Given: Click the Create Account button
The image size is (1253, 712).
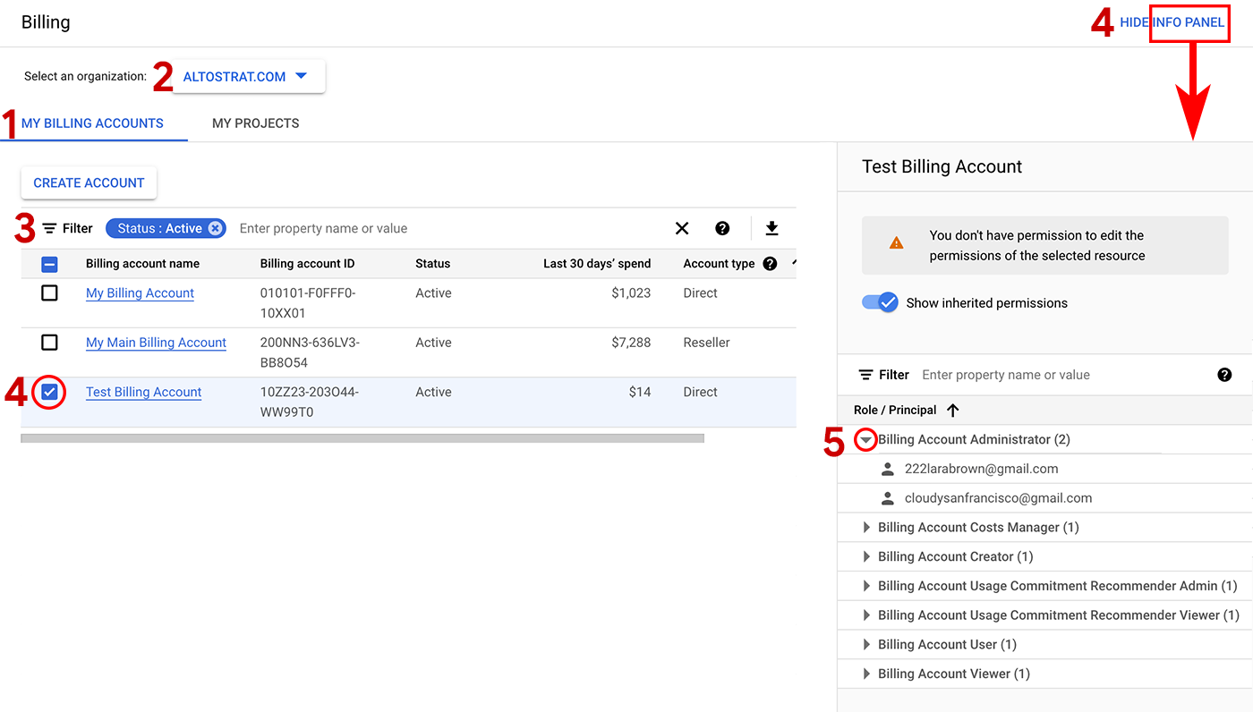Looking at the screenshot, I should click(x=89, y=182).
